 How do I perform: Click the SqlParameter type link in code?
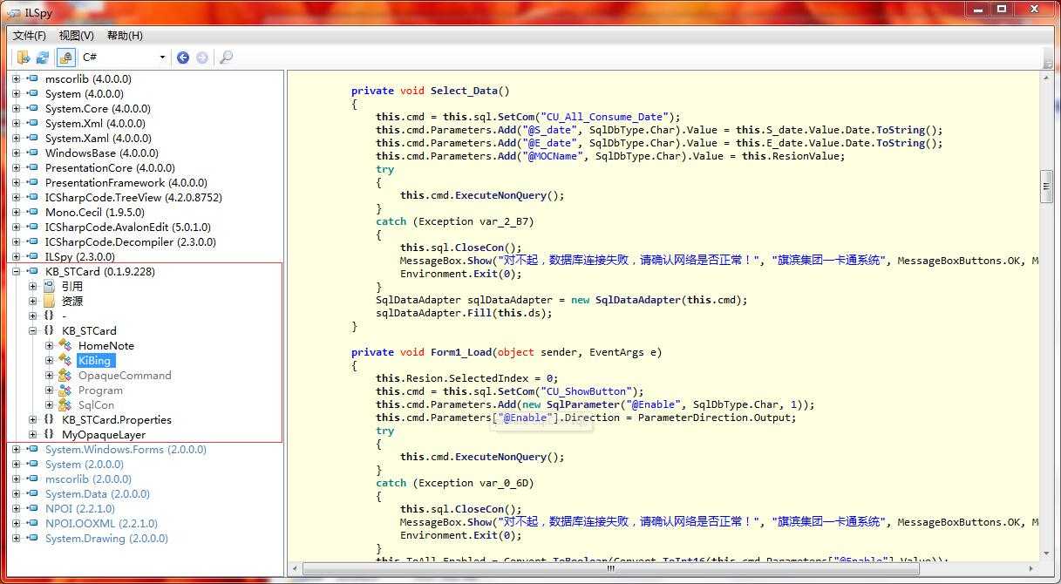[583, 404]
